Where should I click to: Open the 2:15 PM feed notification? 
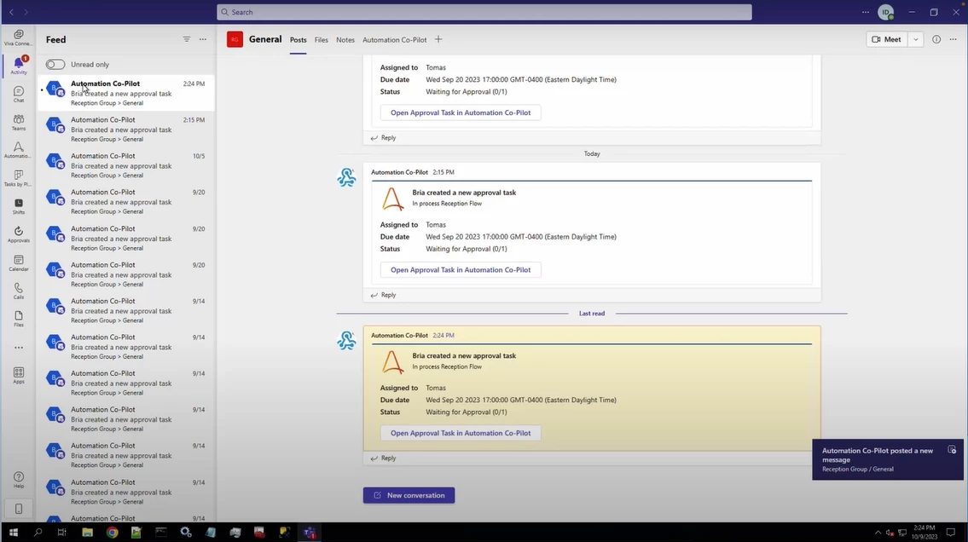coord(126,130)
